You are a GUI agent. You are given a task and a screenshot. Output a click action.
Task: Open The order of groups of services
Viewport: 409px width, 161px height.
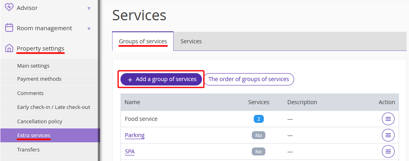249,79
